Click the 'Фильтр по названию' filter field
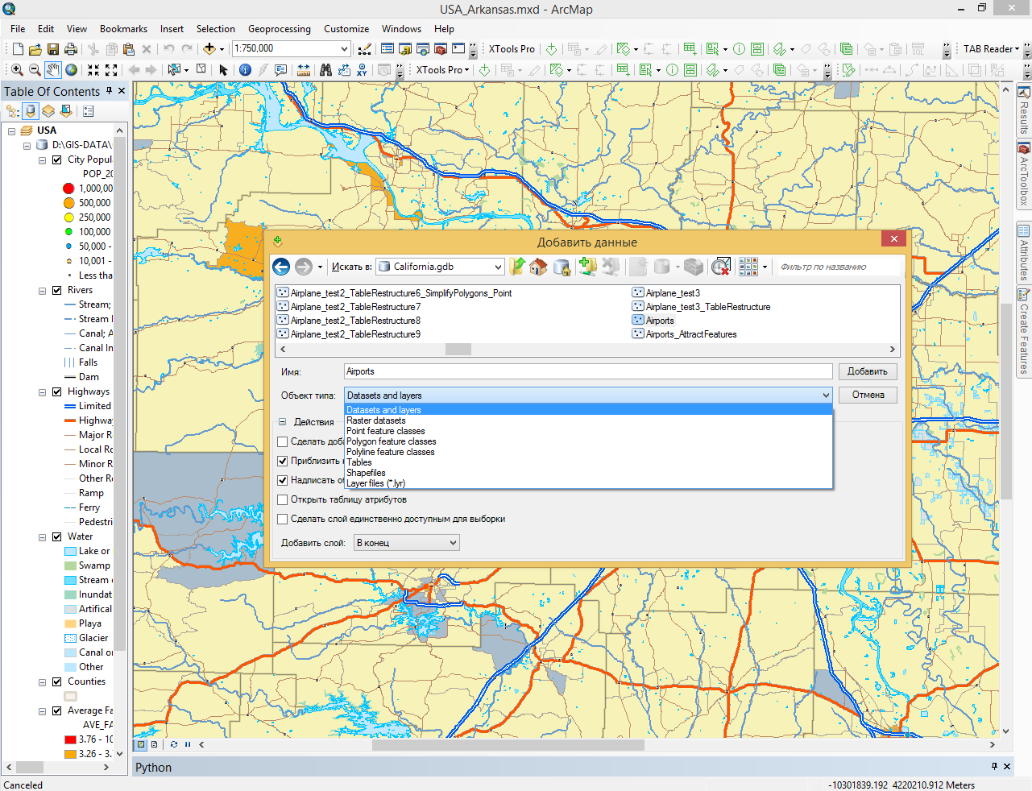Viewport: 1032px width, 791px height. (838, 267)
